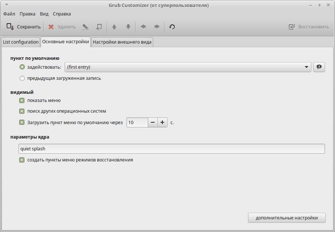
Task: Click the right arrow toolbar icon
Action: (x=157, y=27)
